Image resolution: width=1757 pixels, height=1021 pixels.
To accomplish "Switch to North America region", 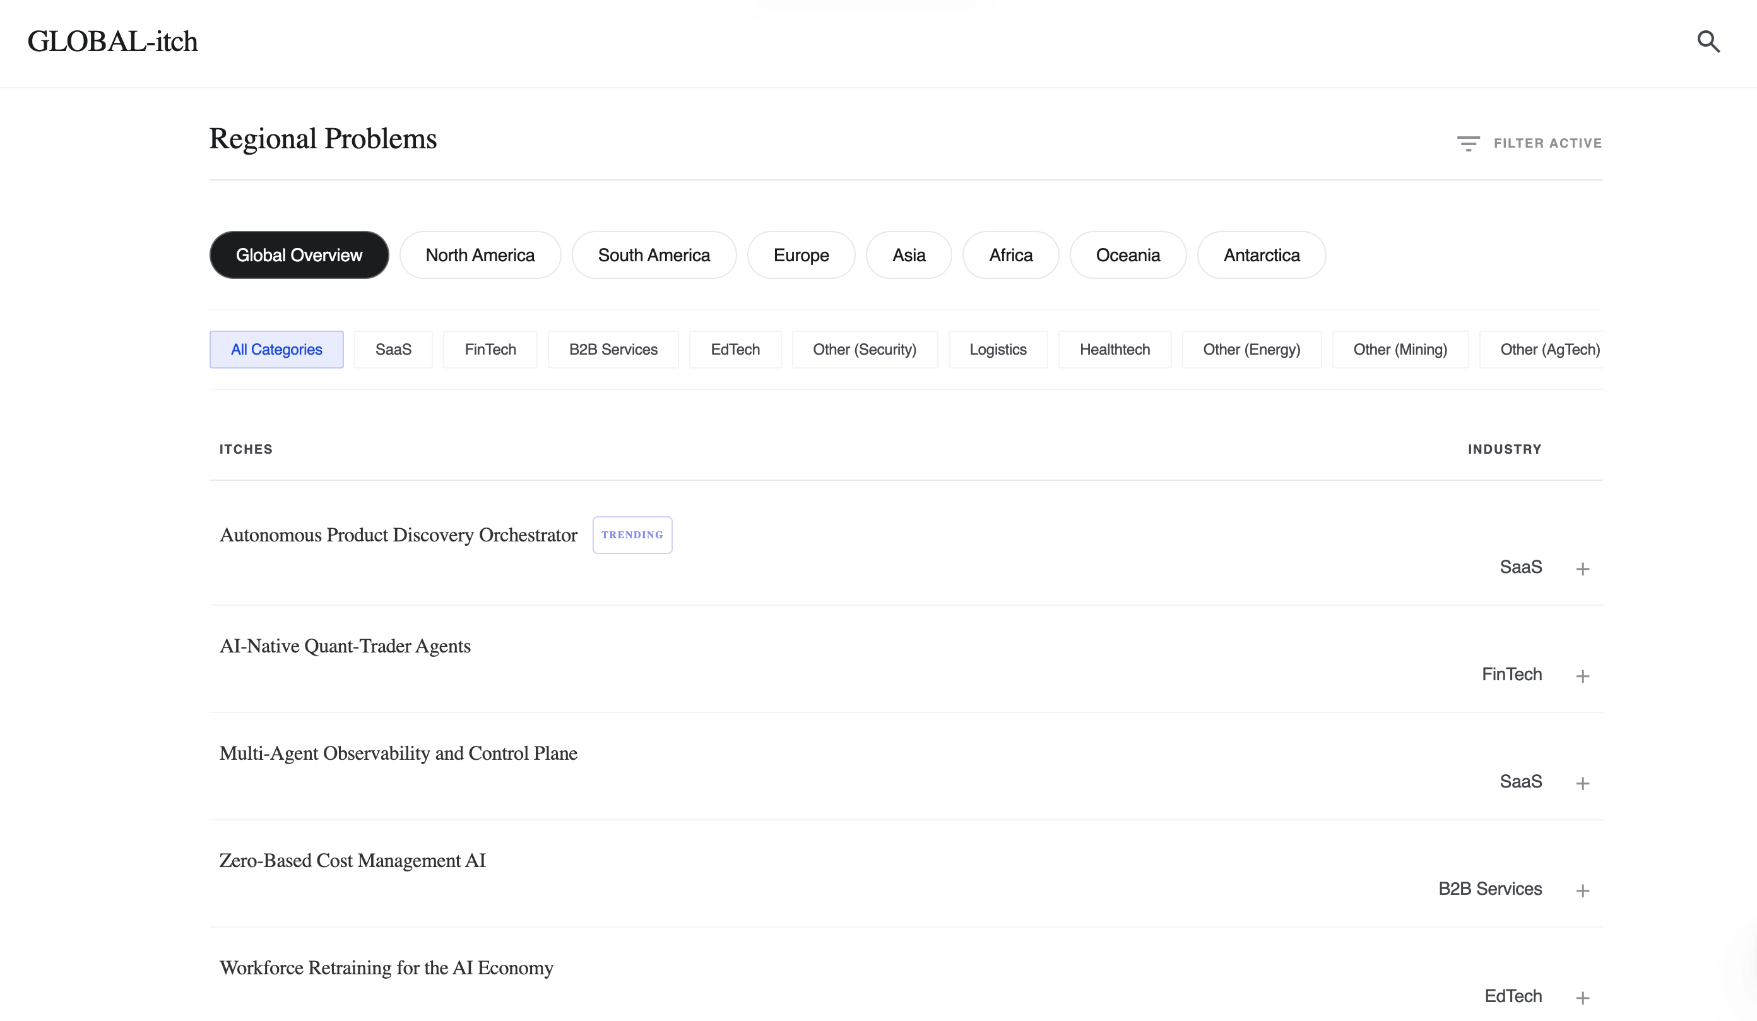I will click(x=480, y=255).
